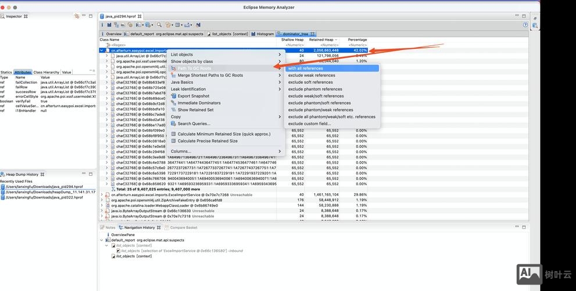Collapse the selected ExcelImportService tree row

click(101, 51)
